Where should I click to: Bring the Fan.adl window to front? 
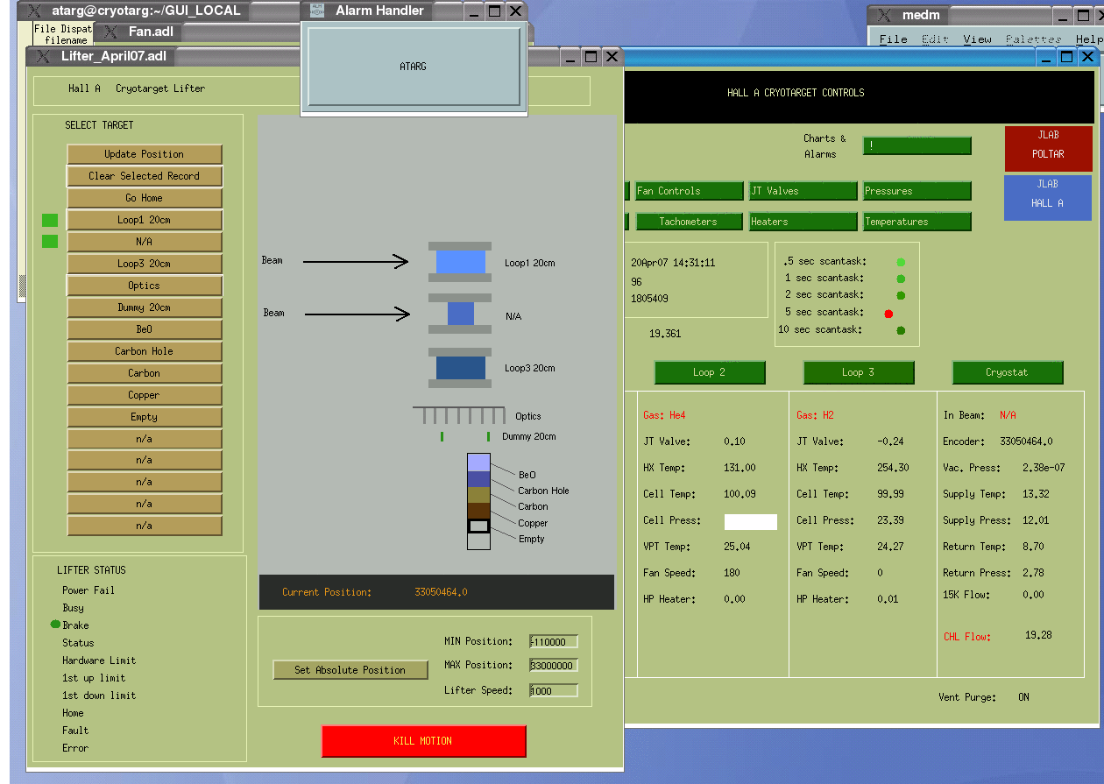(x=151, y=32)
